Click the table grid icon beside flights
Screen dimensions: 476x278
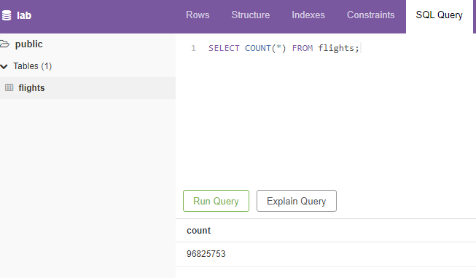(9, 88)
